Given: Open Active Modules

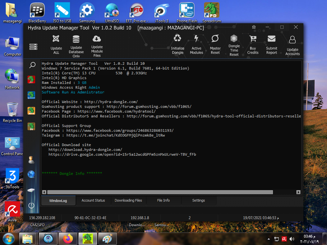Looking at the screenshot, I should point(196,44).
